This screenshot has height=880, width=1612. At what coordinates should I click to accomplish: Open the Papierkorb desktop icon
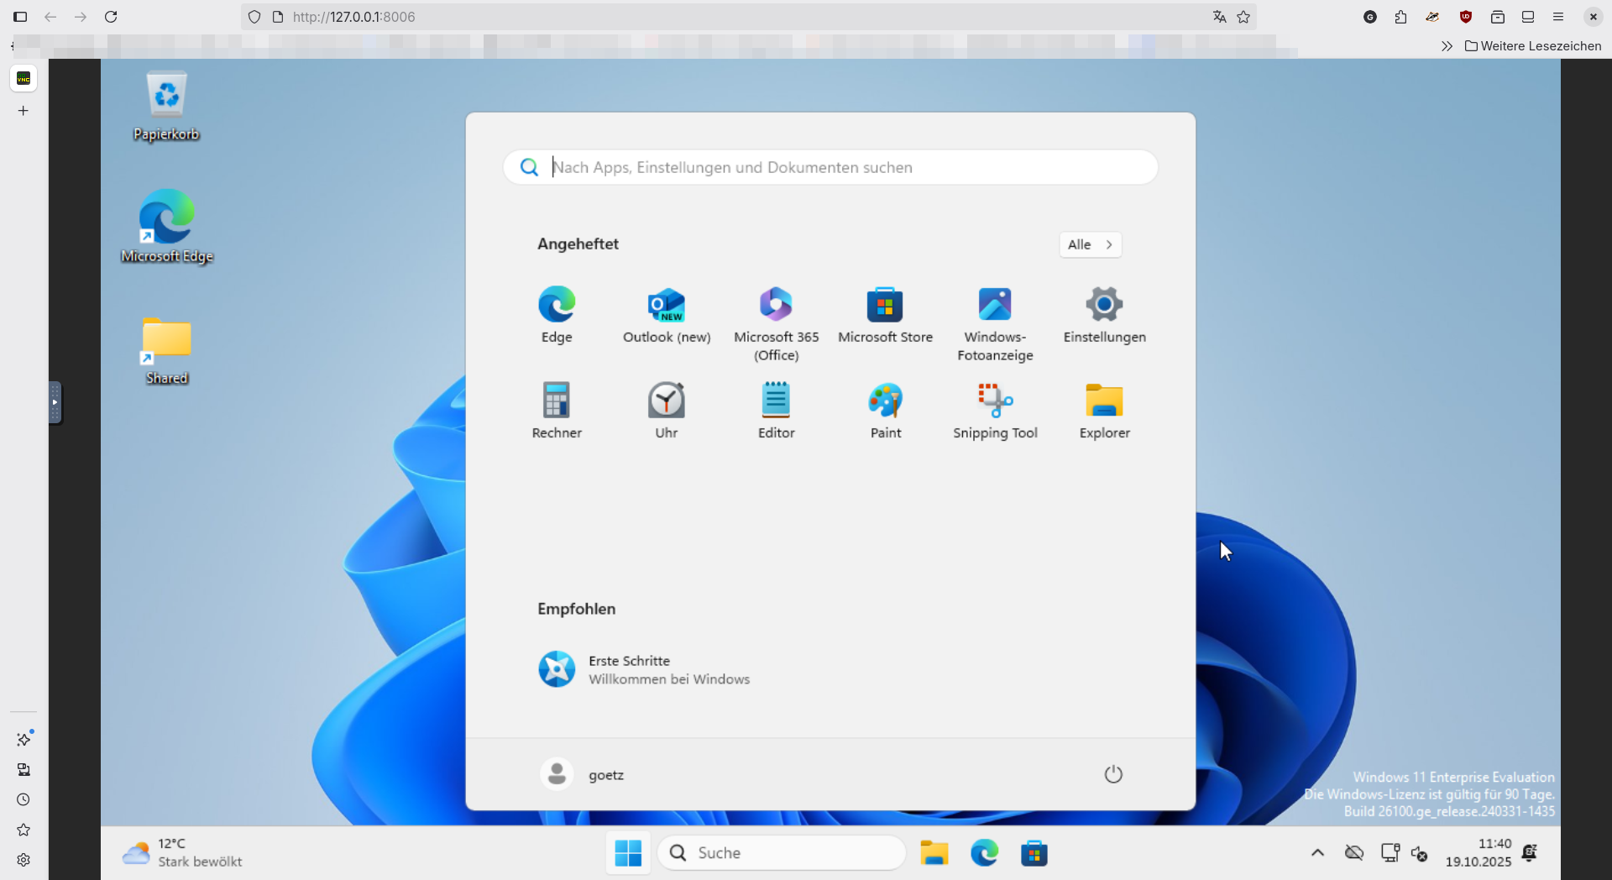(166, 107)
